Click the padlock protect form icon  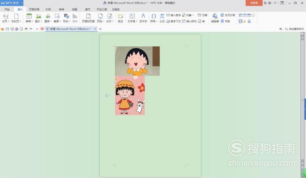[x=249, y=21]
